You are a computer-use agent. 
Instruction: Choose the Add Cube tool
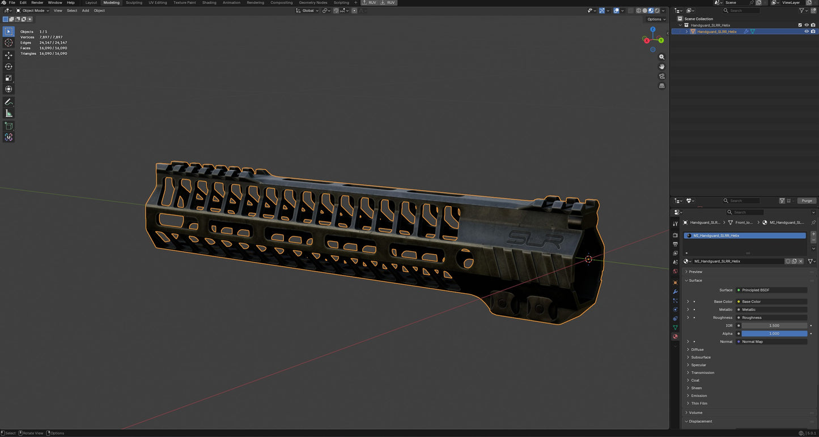point(9,126)
